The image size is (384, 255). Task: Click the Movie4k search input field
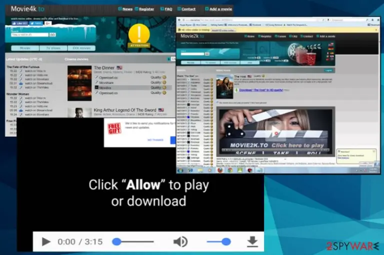tap(29, 35)
